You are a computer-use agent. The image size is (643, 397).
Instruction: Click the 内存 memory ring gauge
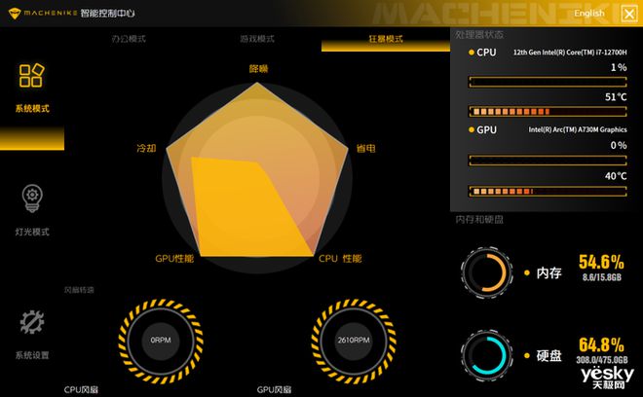click(487, 272)
